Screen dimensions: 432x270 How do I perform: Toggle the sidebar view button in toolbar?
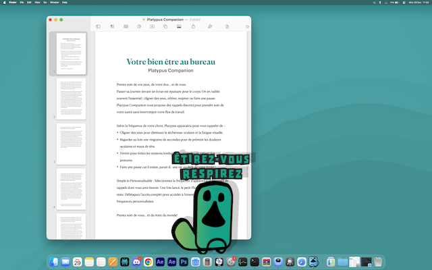[x=99, y=26]
